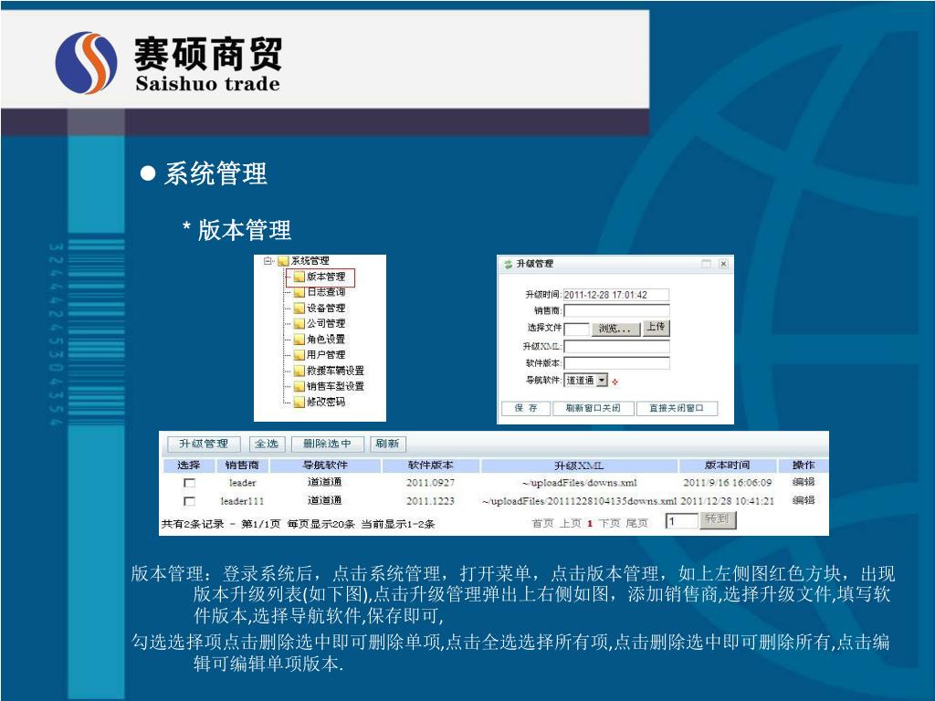The height and width of the screenshot is (701, 935).
Task: Click the 转到 go button
Action: point(718,519)
